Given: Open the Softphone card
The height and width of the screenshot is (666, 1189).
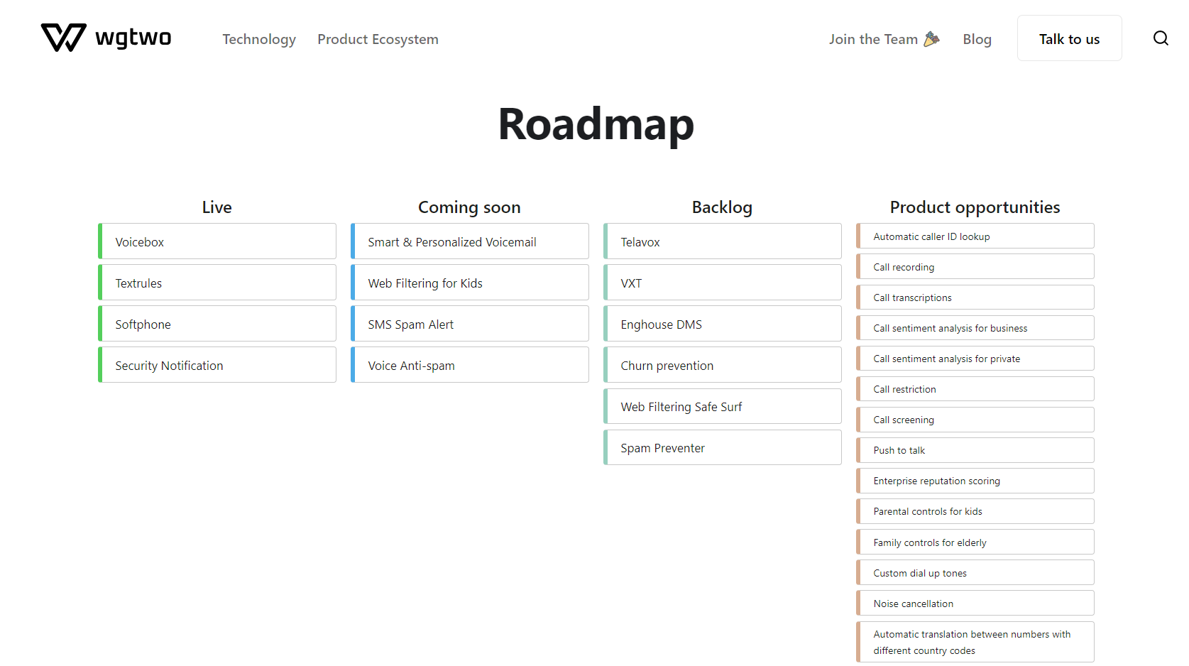Looking at the screenshot, I should click(x=217, y=324).
